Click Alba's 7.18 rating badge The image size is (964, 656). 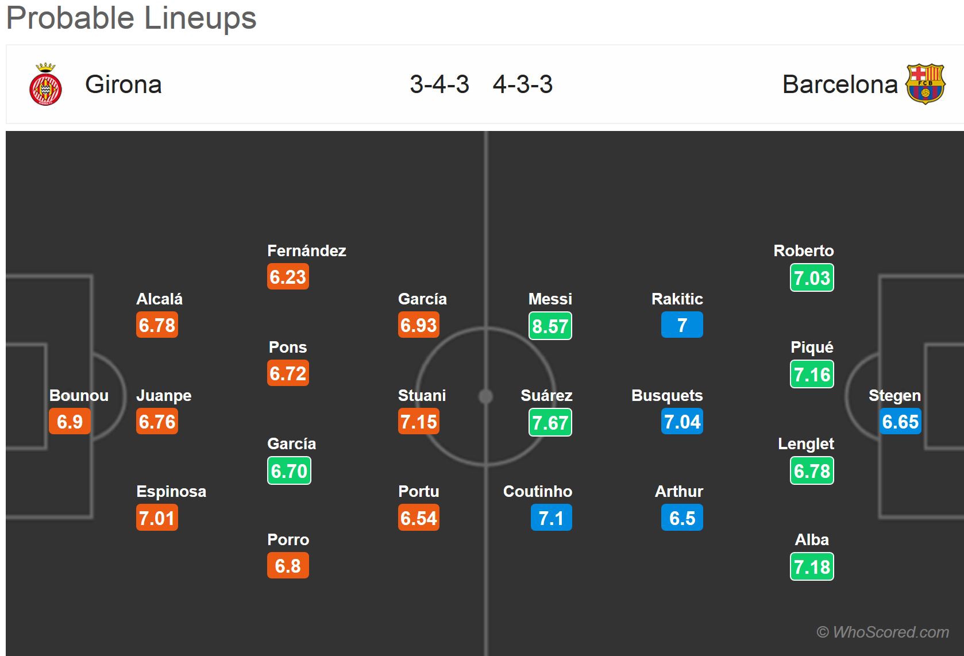(812, 567)
